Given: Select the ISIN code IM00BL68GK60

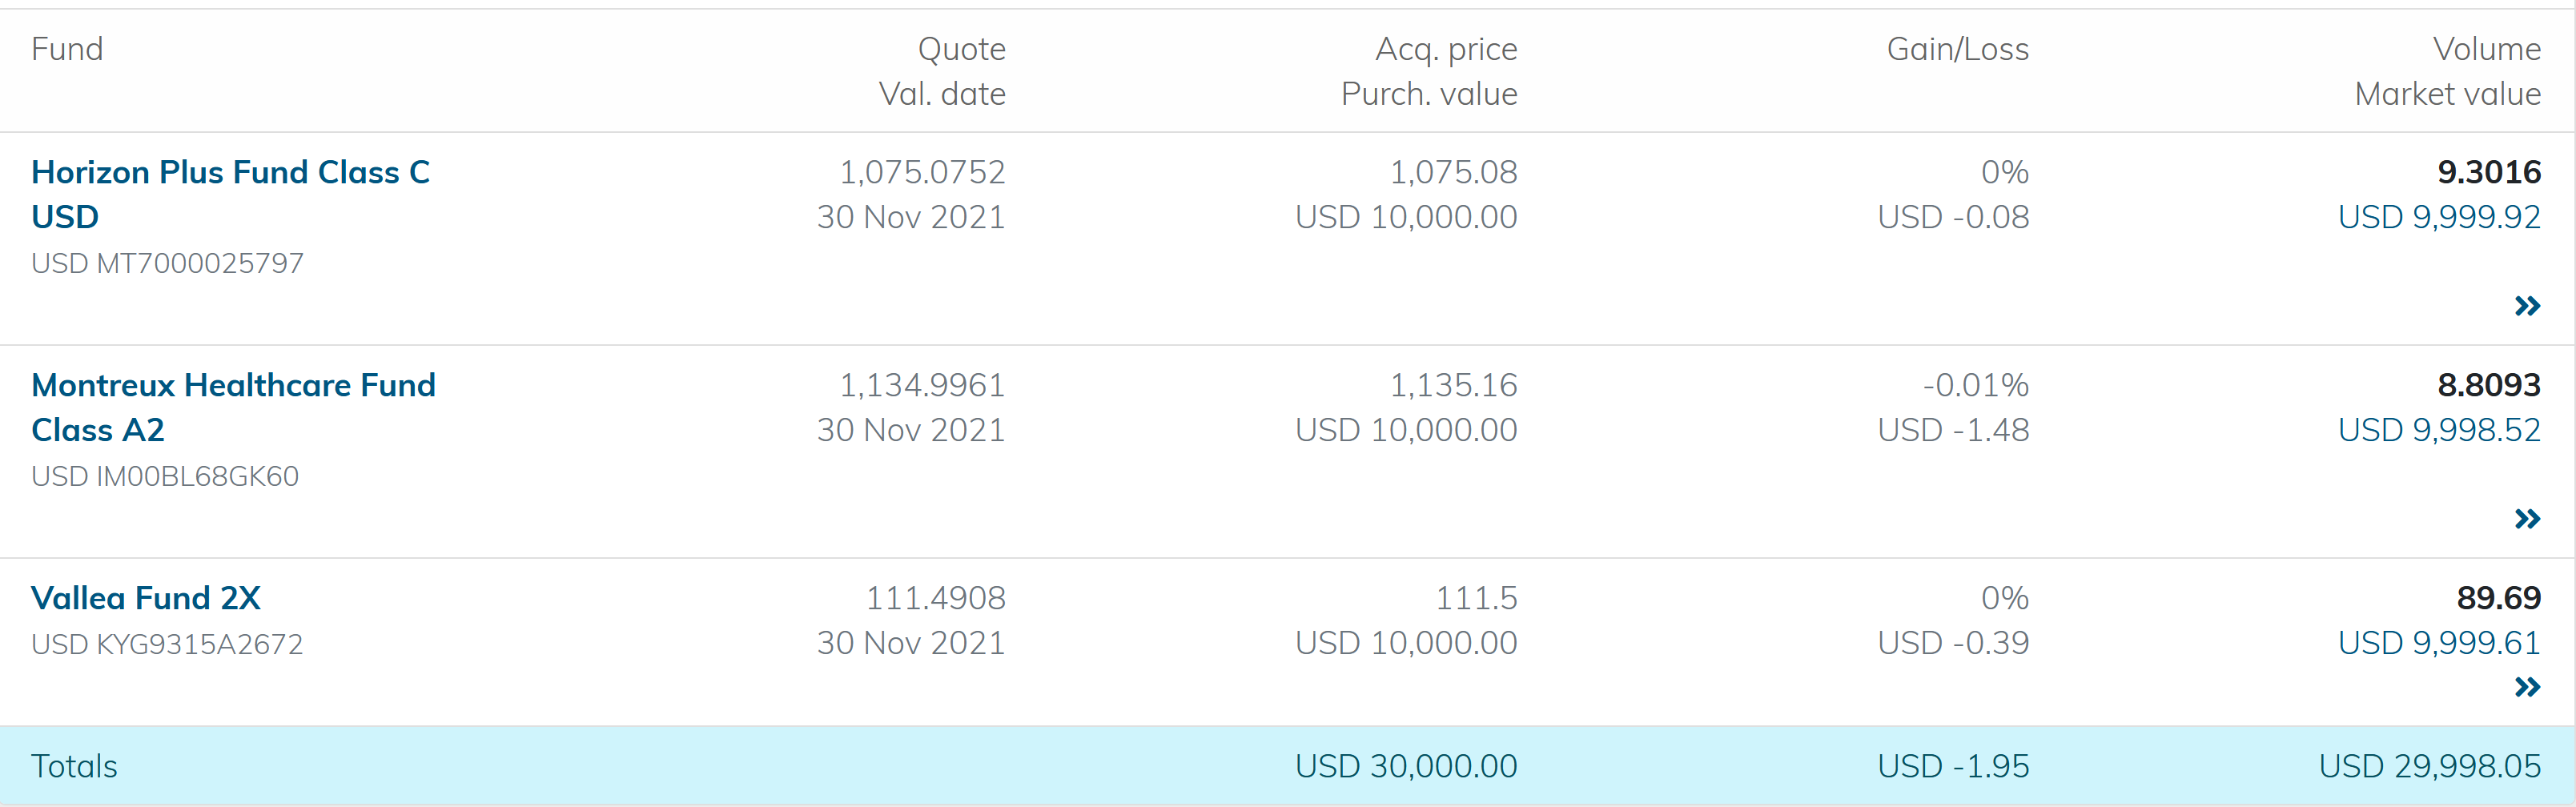Looking at the screenshot, I should coord(197,477).
